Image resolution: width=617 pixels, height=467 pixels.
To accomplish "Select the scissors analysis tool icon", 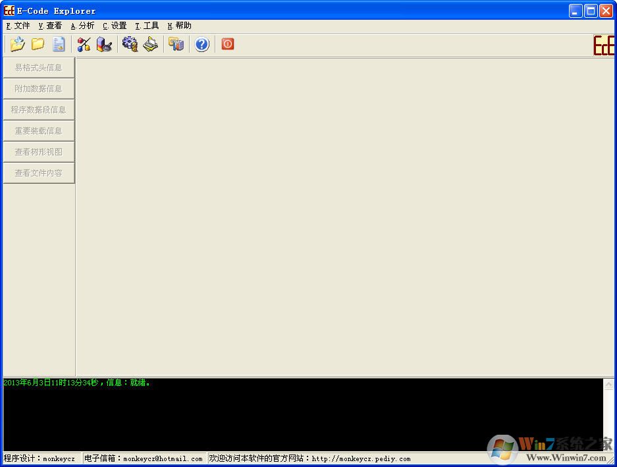I will tap(84, 43).
